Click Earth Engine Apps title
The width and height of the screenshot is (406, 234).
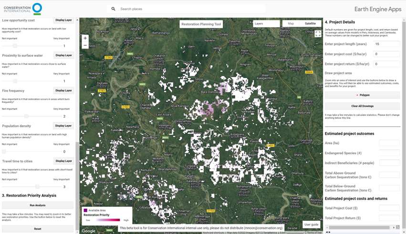tap(378, 9)
